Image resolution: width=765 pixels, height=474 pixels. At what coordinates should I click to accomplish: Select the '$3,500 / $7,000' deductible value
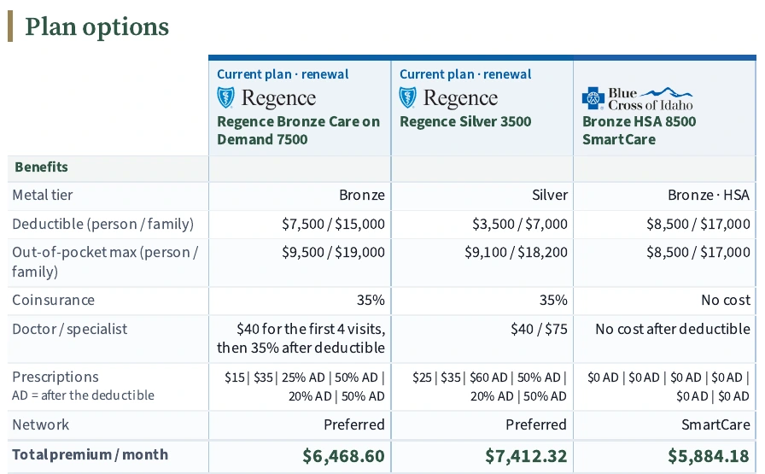click(x=520, y=224)
